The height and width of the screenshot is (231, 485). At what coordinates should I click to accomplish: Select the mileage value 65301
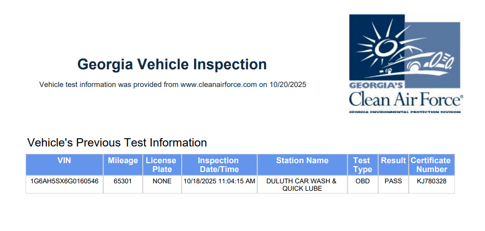(x=123, y=181)
